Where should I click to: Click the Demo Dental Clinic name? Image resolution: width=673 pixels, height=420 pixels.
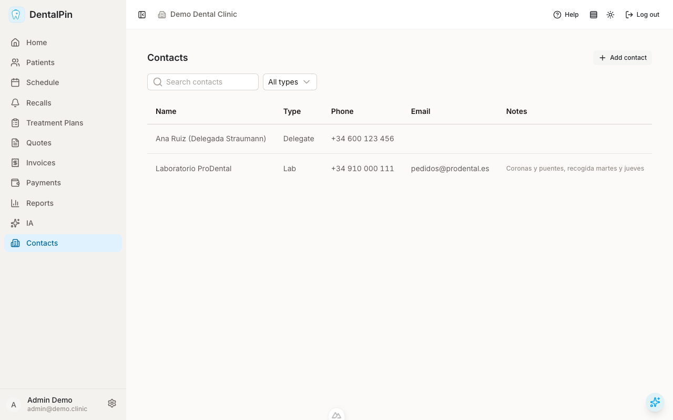click(x=203, y=14)
